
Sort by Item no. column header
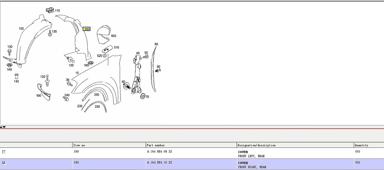[109, 145]
